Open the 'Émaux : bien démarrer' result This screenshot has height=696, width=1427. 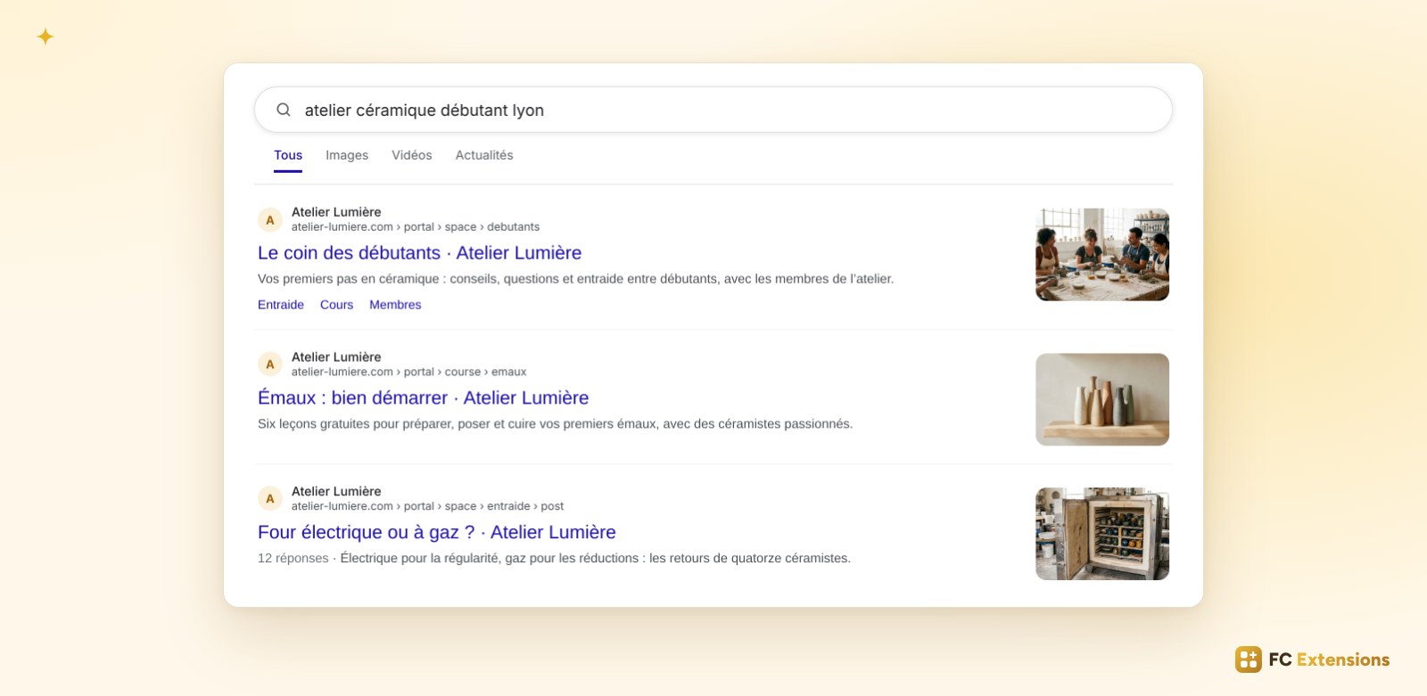tap(423, 398)
